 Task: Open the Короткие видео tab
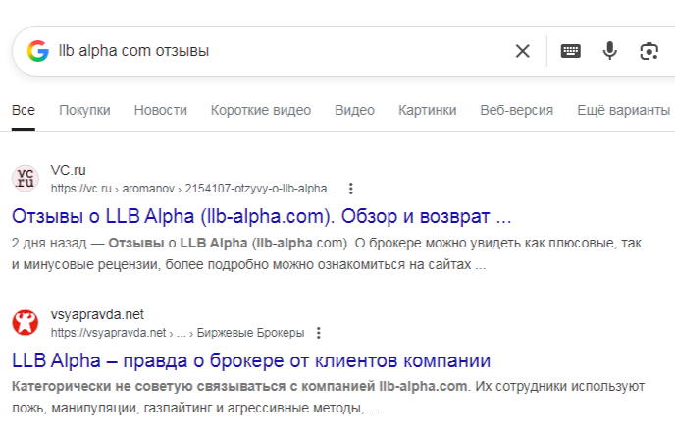261,110
